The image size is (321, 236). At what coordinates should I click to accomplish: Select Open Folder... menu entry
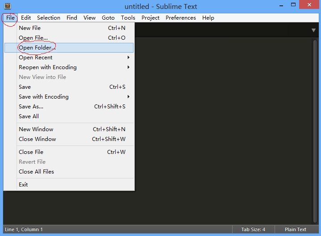(69, 48)
